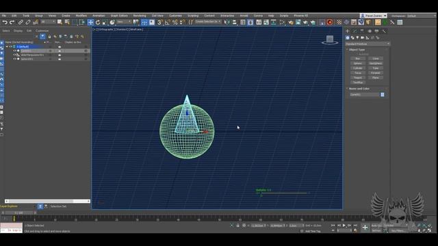This screenshot has width=438, height=246.
Task: Open the Scripting menu
Action: 193,16
